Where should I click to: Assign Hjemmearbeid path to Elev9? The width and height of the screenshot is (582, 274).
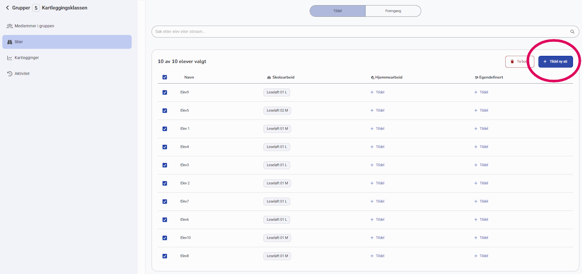tap(377, 92)
